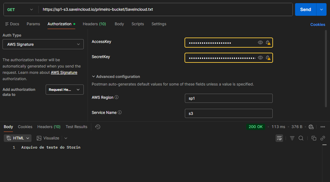Screen dimensions: 330x182
Task: Open Service Name info icon
Action: (x=120, y=112)
